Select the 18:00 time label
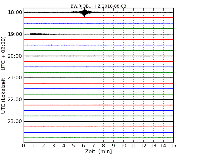The image size is (197, 158). pyautogui.click(x=15, y=12)
